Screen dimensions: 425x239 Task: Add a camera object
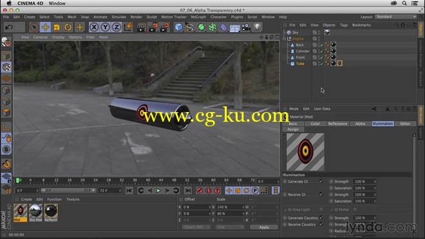246,27
